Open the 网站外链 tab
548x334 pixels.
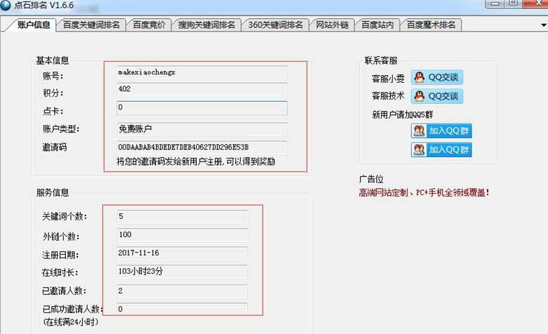(332, 25)
